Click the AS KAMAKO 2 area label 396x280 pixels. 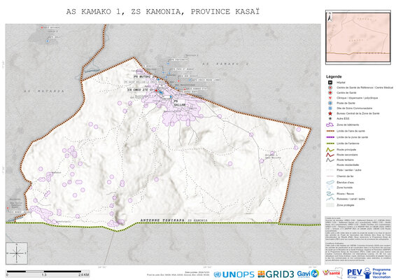coord(225,64)
